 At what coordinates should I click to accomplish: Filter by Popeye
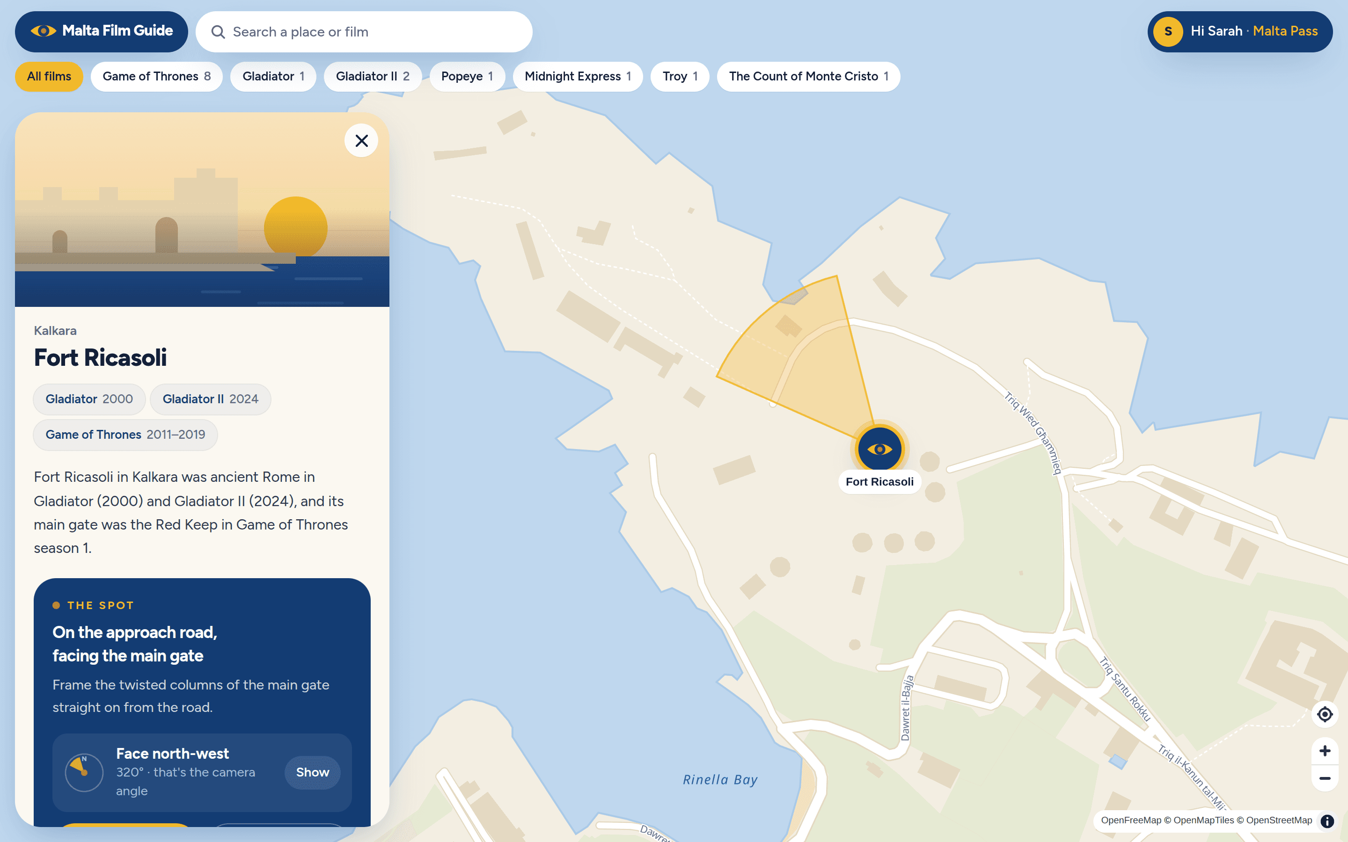467,76
